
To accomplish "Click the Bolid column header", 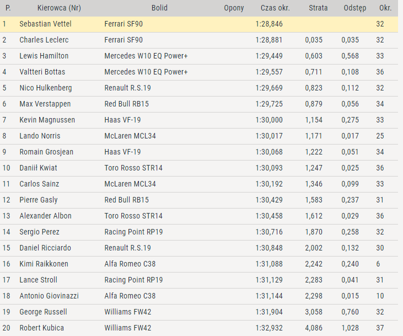I will (159, 8).
